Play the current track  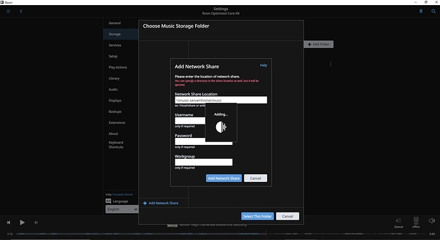(x=22, y=222)
